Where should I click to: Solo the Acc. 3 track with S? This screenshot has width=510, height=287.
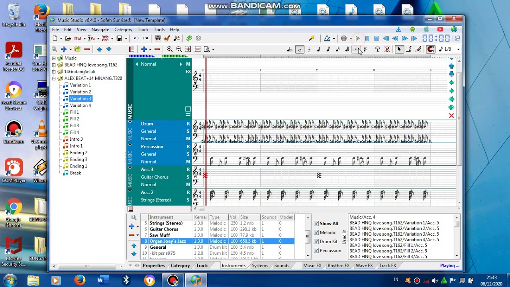tap(188, 177)
